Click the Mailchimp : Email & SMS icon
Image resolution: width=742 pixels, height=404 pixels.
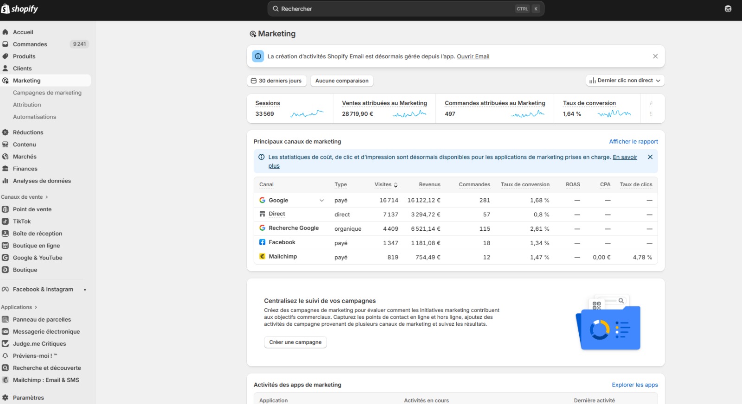[5, 379]
